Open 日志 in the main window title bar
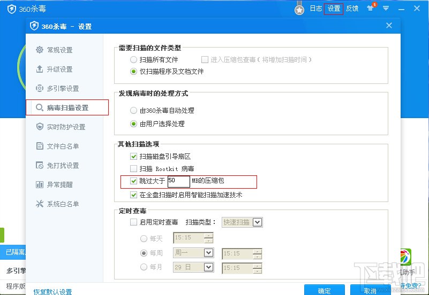The width and height of the screenshot is (429, 295). [316, 9]
